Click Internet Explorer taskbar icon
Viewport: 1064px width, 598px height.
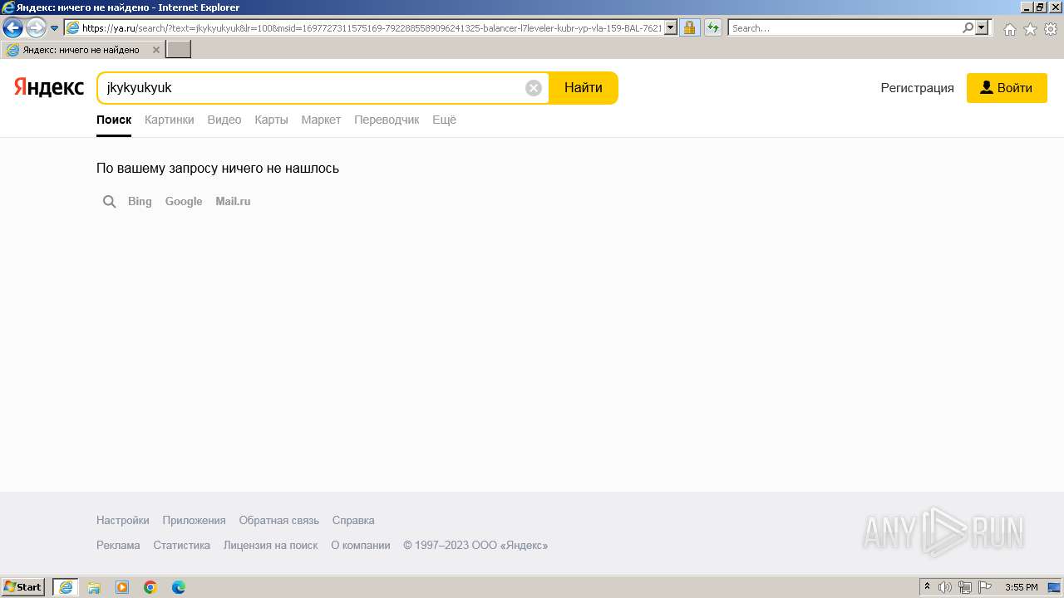66,587
